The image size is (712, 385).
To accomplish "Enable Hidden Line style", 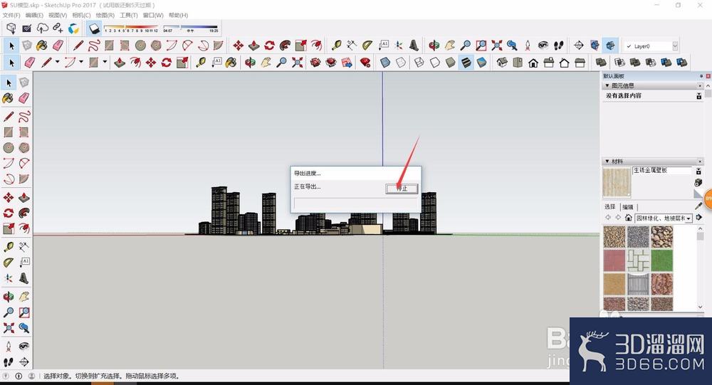I will pyautogui.click(x=434, y=62).
